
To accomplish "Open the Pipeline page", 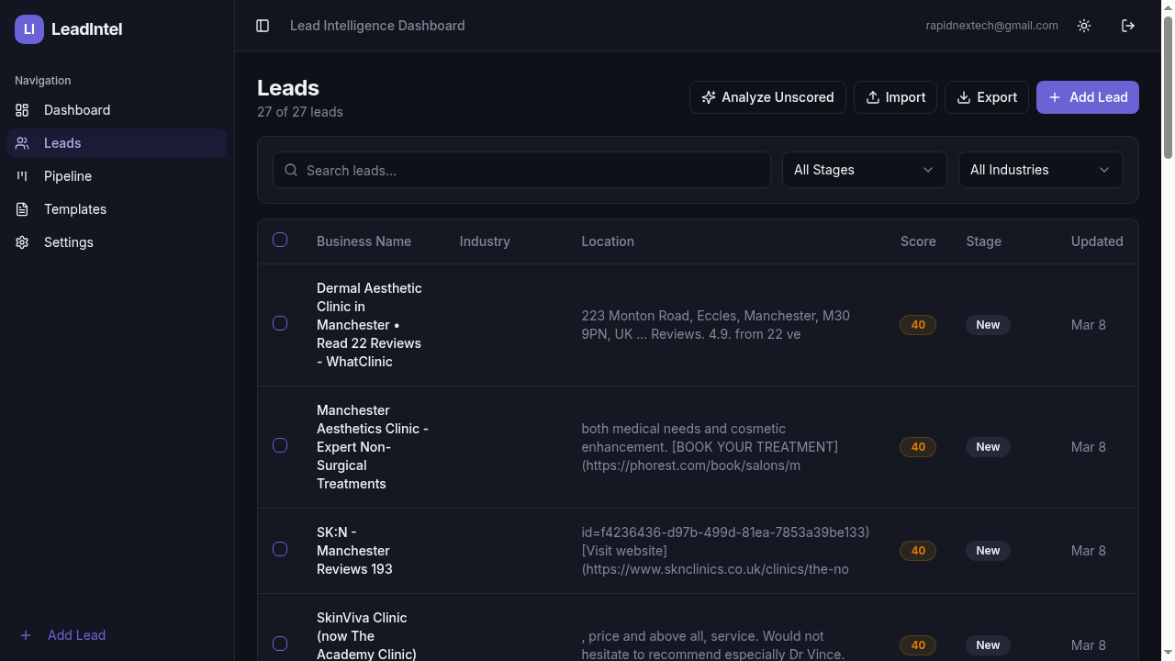I will click(x=117, y=176).
